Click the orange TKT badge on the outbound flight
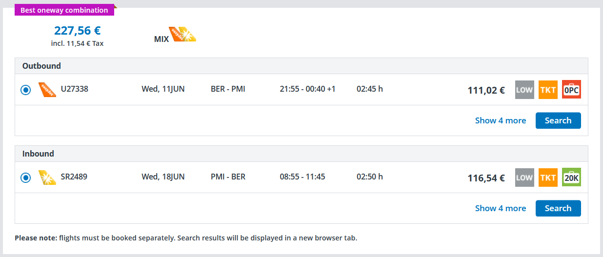The height and width of the screenshot is (257, 603). 548,90
